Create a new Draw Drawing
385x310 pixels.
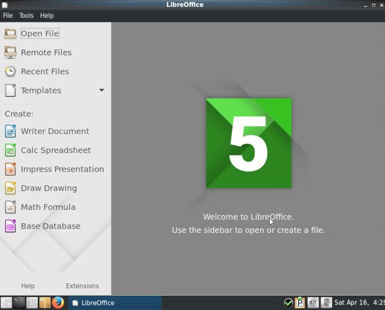click(x=41, y=188)
